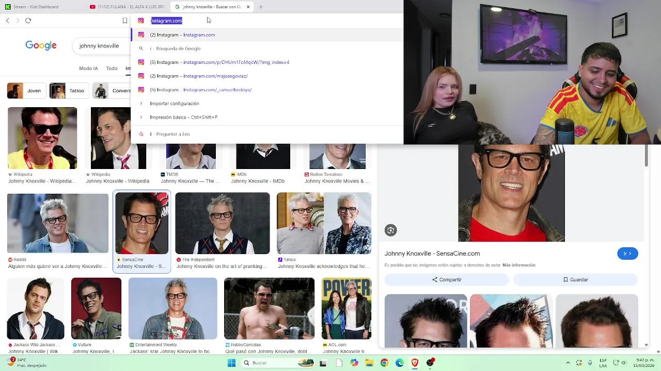This screenshot has height=371, width=661.
Task: Pick the instagram.com/p/DHUm1FoMqkW suggestion
Action: click(267, 62)
